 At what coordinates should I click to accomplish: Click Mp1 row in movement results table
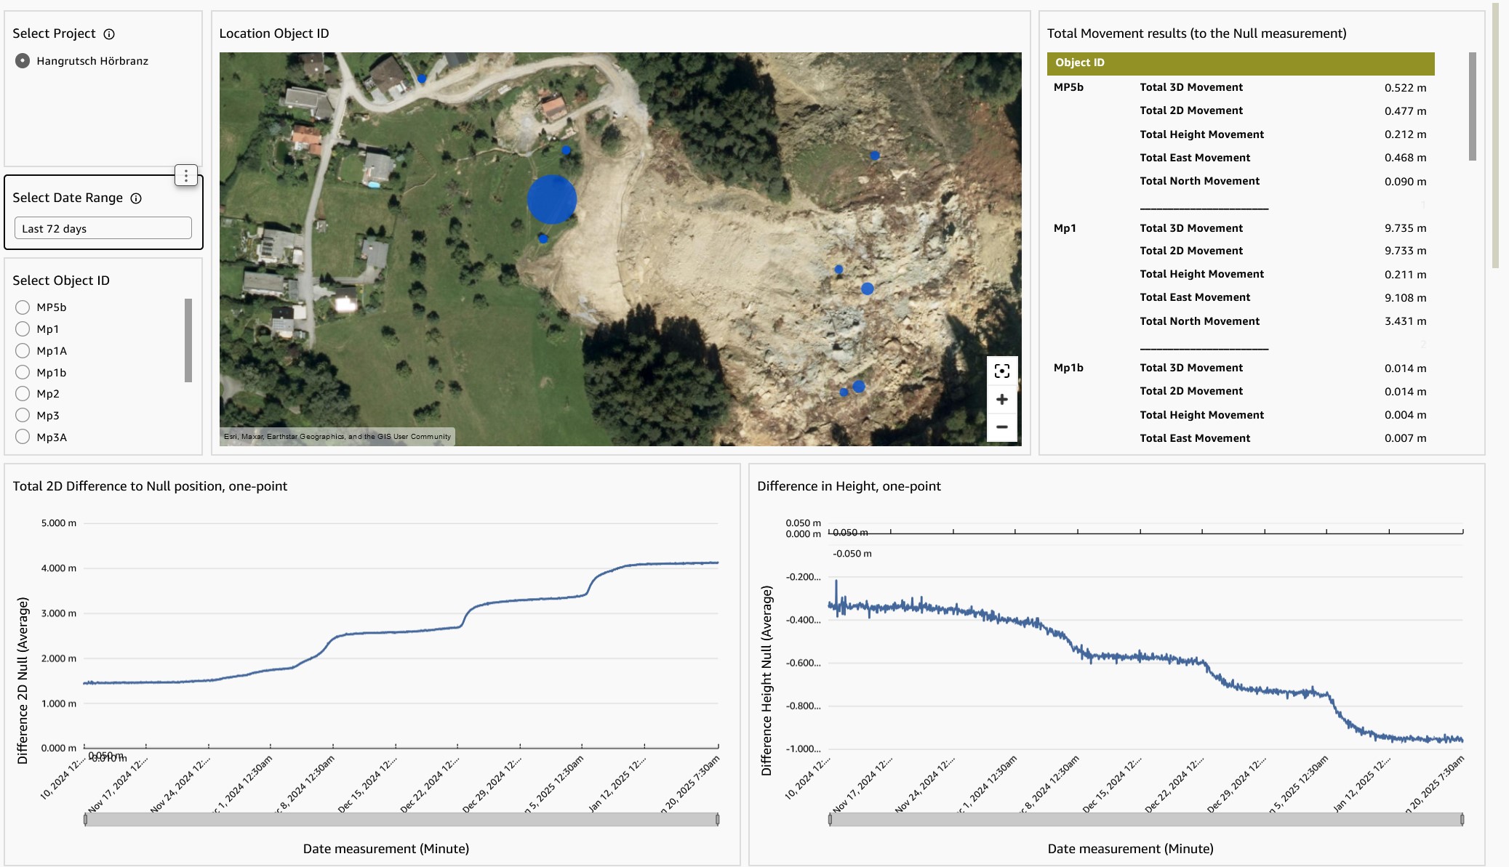tap(1065, 228)
